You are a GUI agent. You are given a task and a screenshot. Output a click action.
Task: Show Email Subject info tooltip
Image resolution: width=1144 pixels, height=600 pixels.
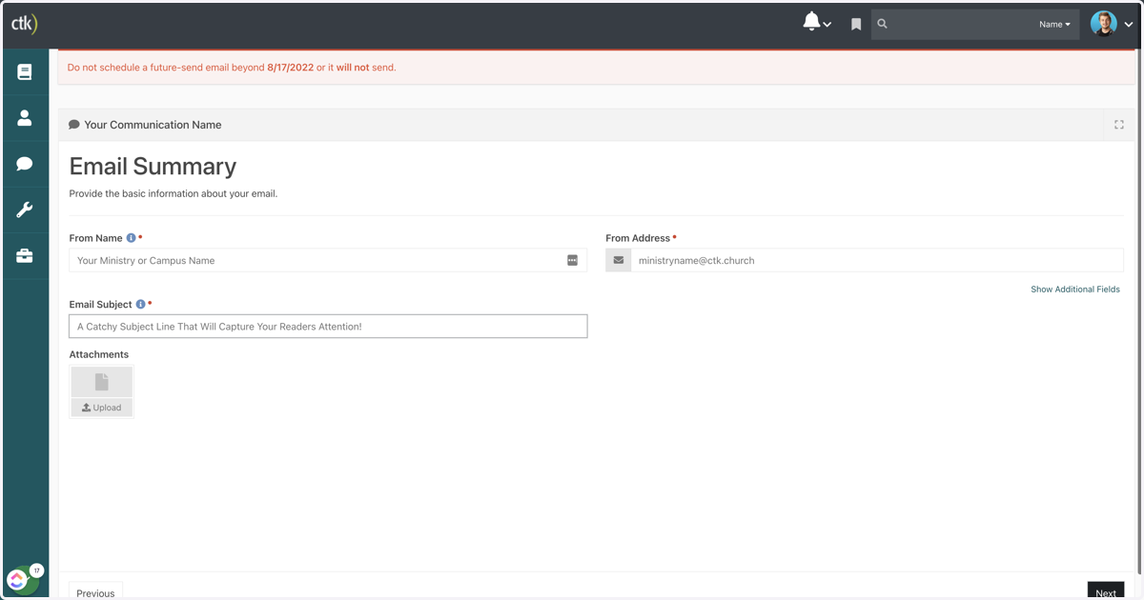pos(141,305)
